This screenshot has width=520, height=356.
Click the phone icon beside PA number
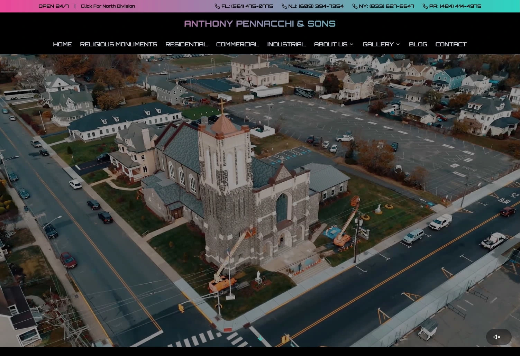tap(425, 6)
